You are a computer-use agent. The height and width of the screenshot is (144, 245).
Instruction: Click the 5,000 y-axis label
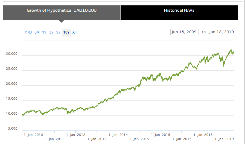tap(13, 129)
